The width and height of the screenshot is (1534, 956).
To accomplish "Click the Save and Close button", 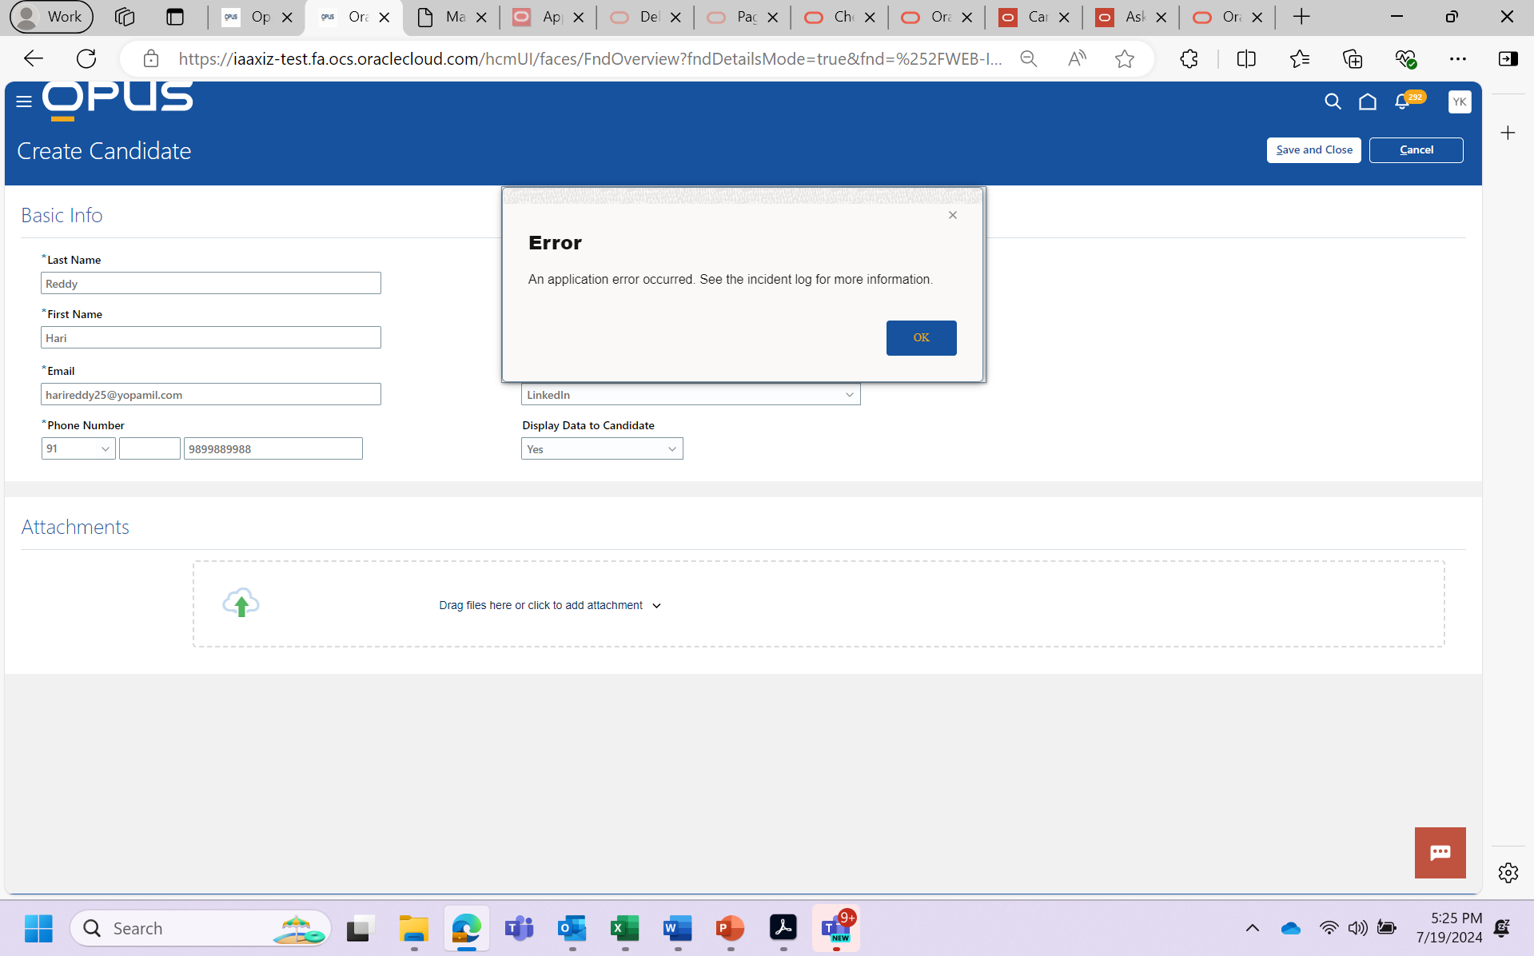I will (1313, 149).
